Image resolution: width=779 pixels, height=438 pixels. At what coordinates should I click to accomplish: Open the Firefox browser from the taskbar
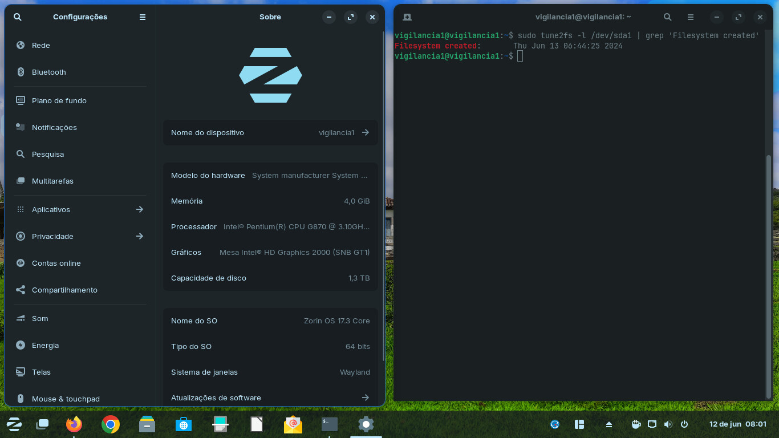click(74, 424)
